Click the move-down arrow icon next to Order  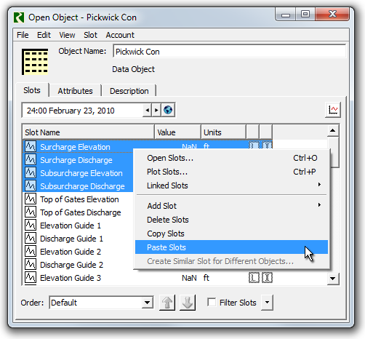tap(188, 303)
